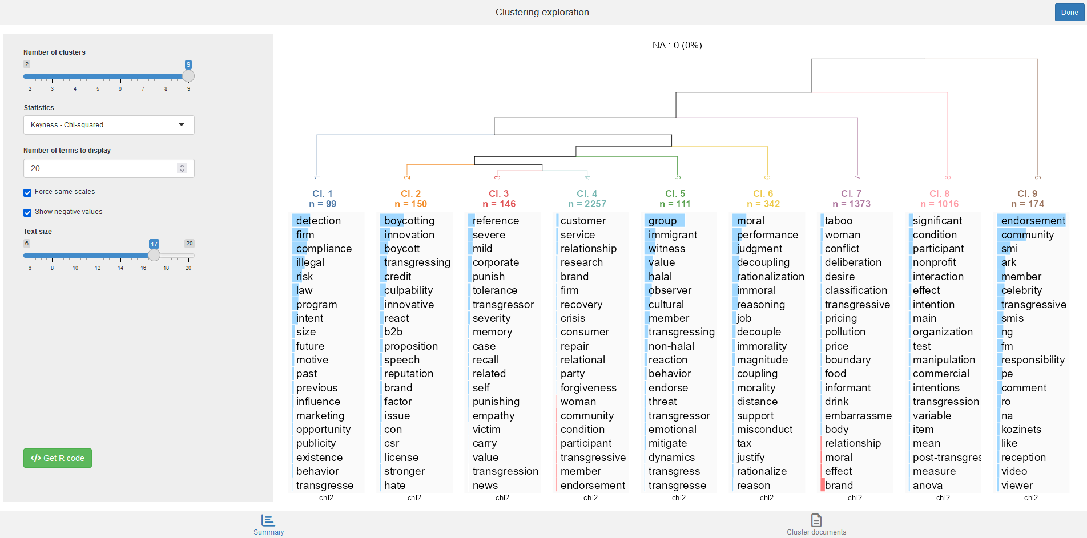This screenshot has height=538, width=1087.
Task: Uncheck Force same scales checkbox
Action: click(27, 193)
